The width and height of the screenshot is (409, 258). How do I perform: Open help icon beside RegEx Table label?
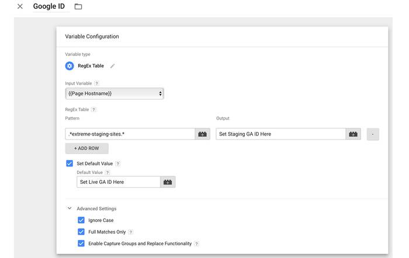[x=93, y=110]
